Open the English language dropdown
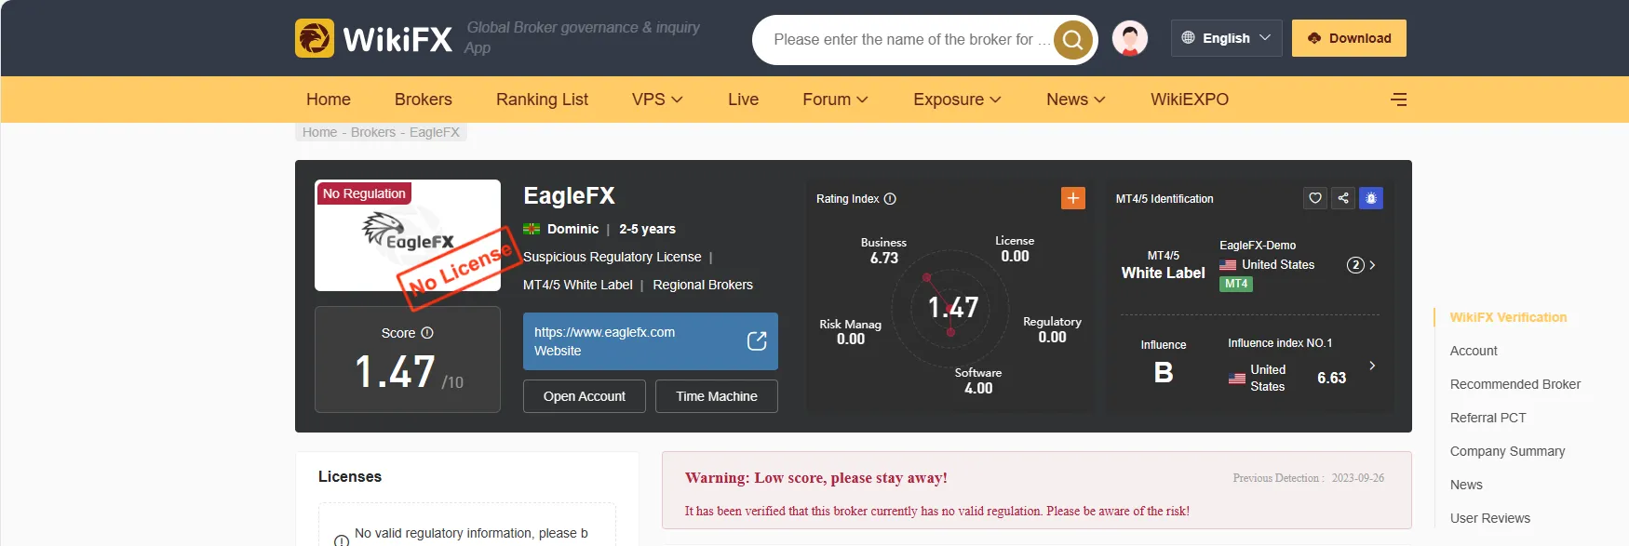The width and height of the screenshot is (1629, 546). coord(1226,38)
